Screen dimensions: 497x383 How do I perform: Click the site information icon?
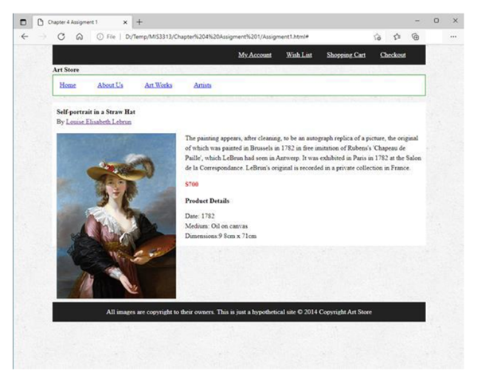pos(100,37)
